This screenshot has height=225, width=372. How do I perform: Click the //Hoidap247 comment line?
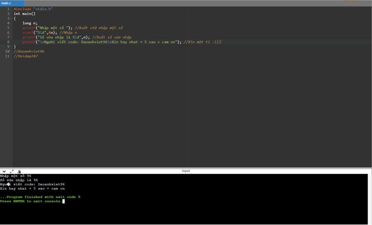point(25,56)
